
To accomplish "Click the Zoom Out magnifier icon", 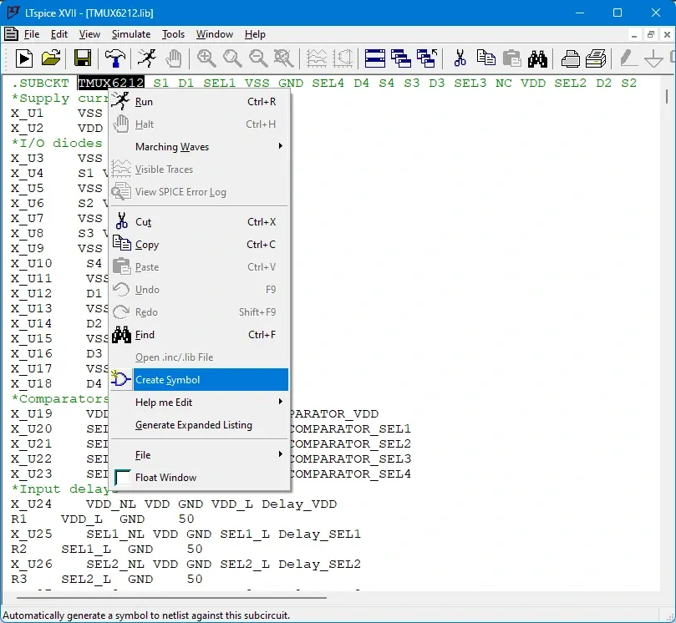I will pyautogui.click(x=258, y=58).
